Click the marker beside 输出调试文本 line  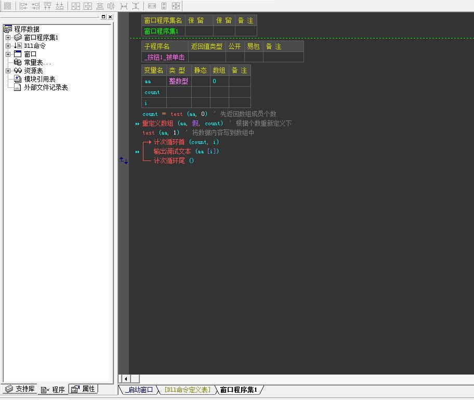click(x=137, y=152)
